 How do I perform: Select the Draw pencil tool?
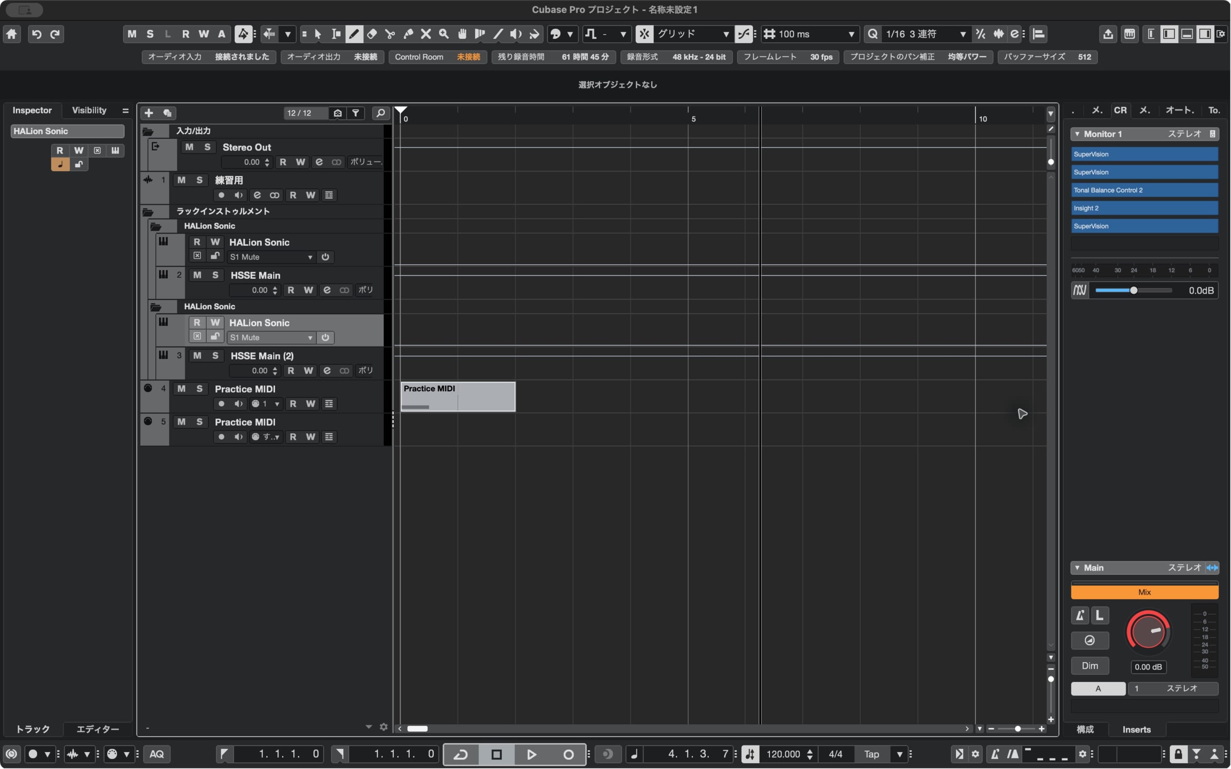click(354, 34)
